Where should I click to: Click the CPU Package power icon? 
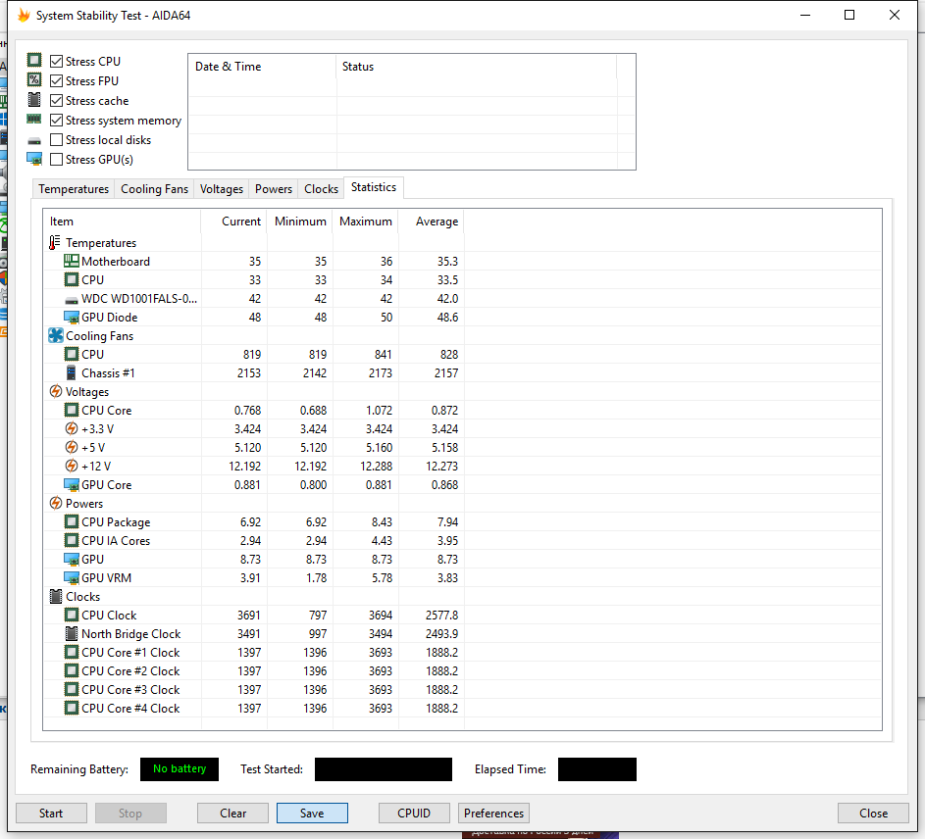[72, 521]
